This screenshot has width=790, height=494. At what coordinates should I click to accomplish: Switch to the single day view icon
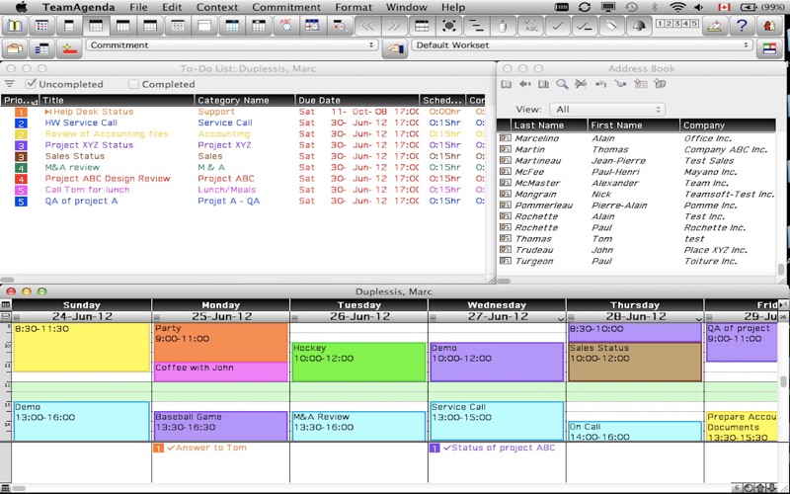(69, 26)
